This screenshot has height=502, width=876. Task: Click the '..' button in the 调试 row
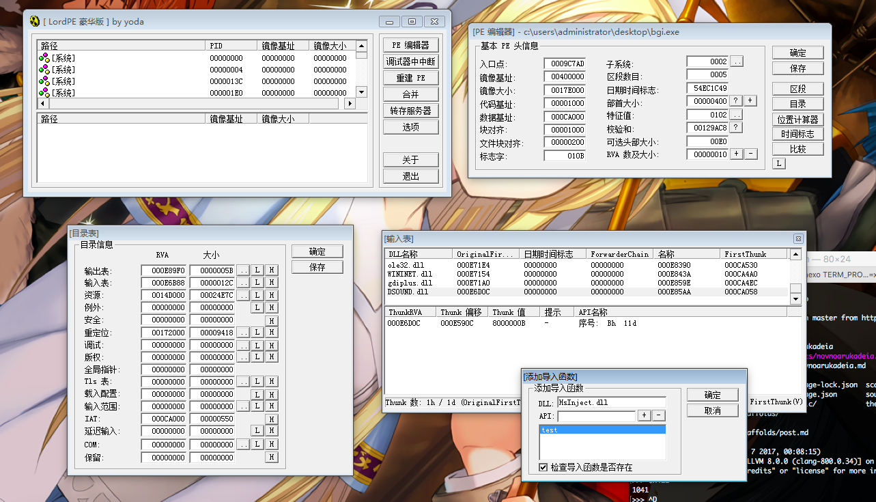(243, 345)
